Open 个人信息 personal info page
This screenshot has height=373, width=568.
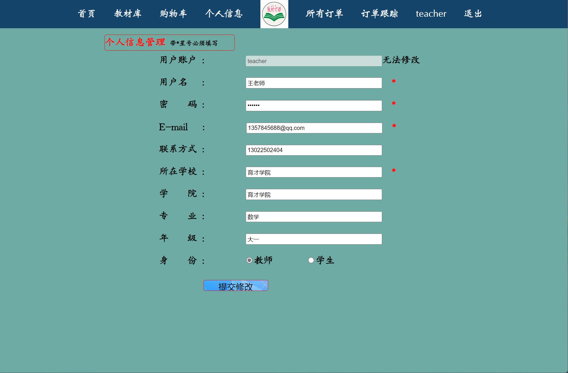tap(224, 14)
